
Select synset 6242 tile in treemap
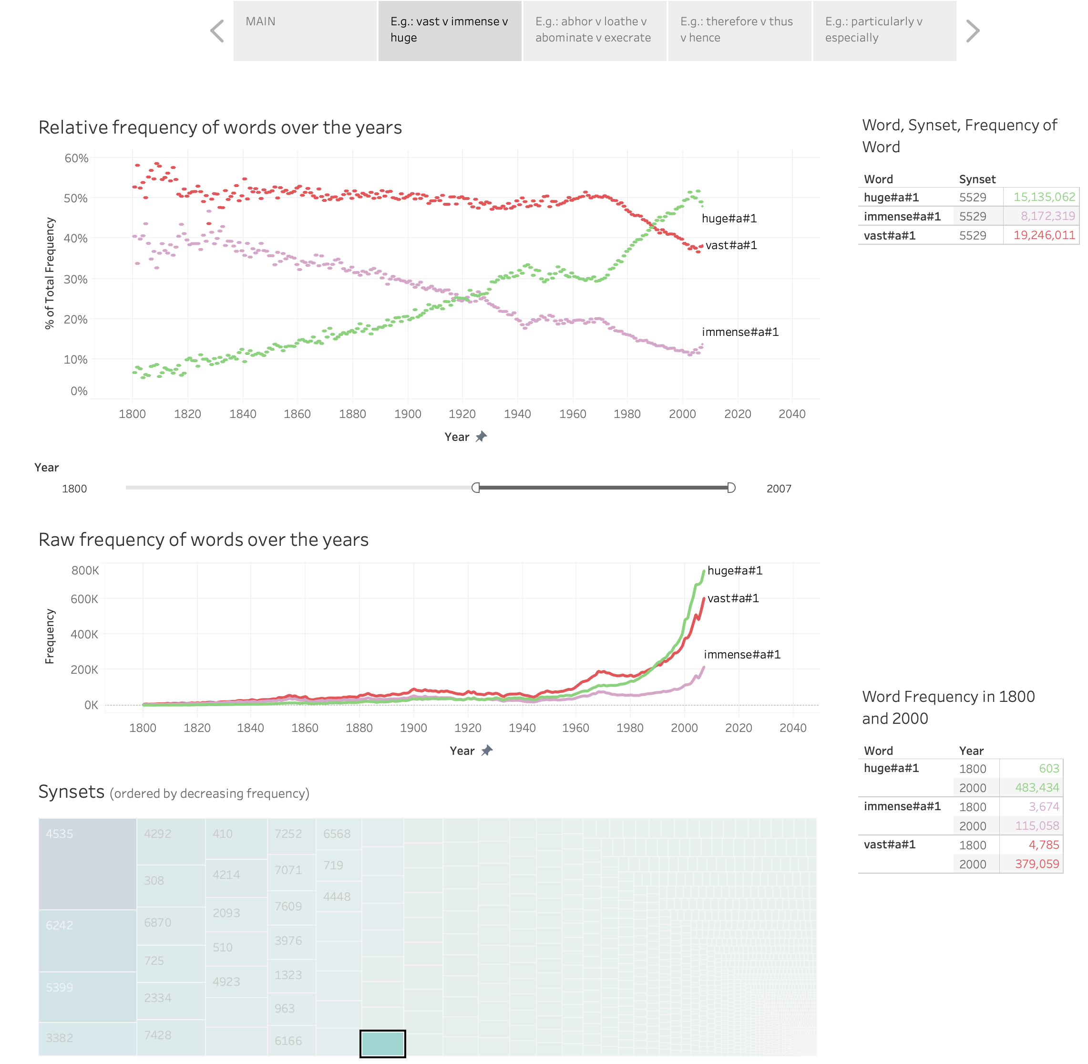88,940
